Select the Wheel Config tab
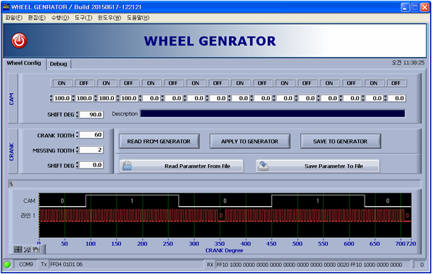The width and height of the screenshot is (432, 274). pos(24,63)
